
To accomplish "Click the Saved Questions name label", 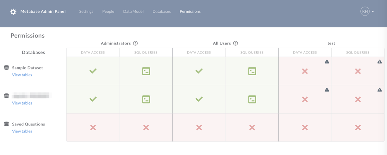I will (x=28, y=124).
